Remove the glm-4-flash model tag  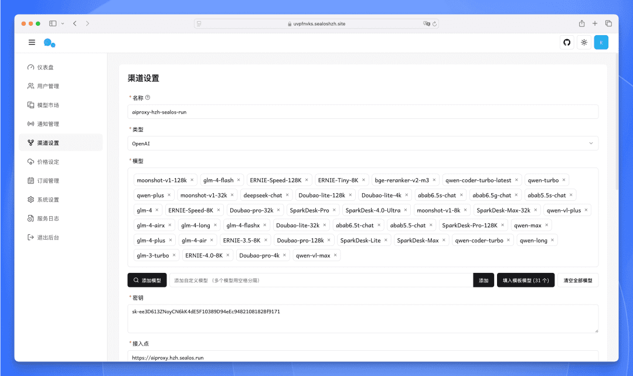tap(239, 180)
